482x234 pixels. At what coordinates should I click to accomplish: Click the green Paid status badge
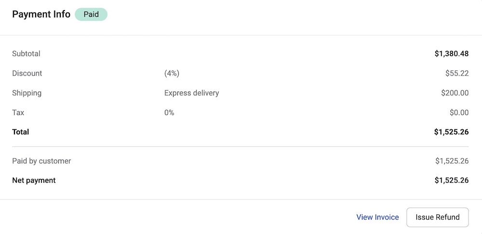tap(91, 14)
